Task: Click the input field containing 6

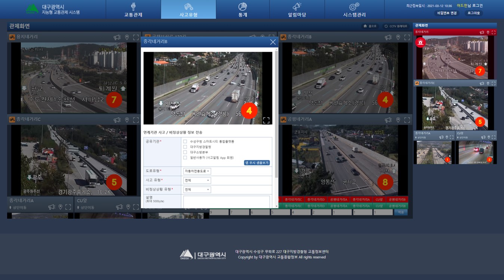Action: (260, 212)
